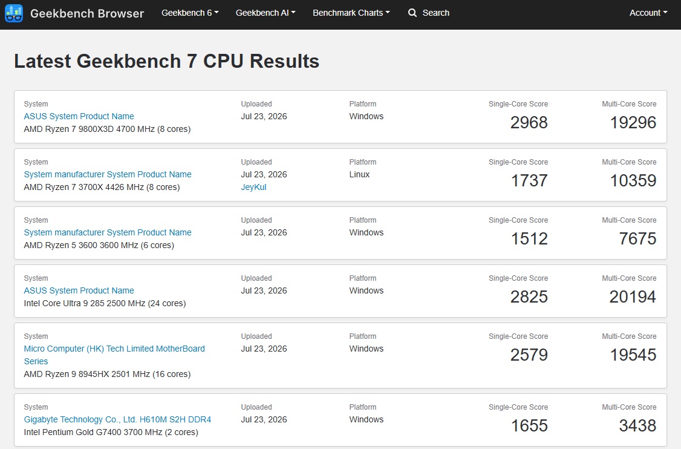Viewport: 681px width, 449px height.
Task: Select the 2579 single-core score
Action: pos(529,355)
